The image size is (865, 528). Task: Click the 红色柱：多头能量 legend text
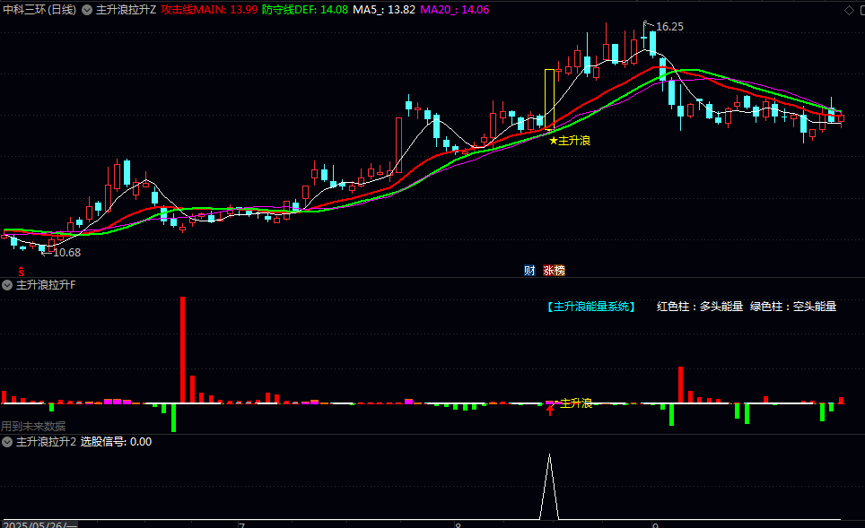tap(700, 307)
